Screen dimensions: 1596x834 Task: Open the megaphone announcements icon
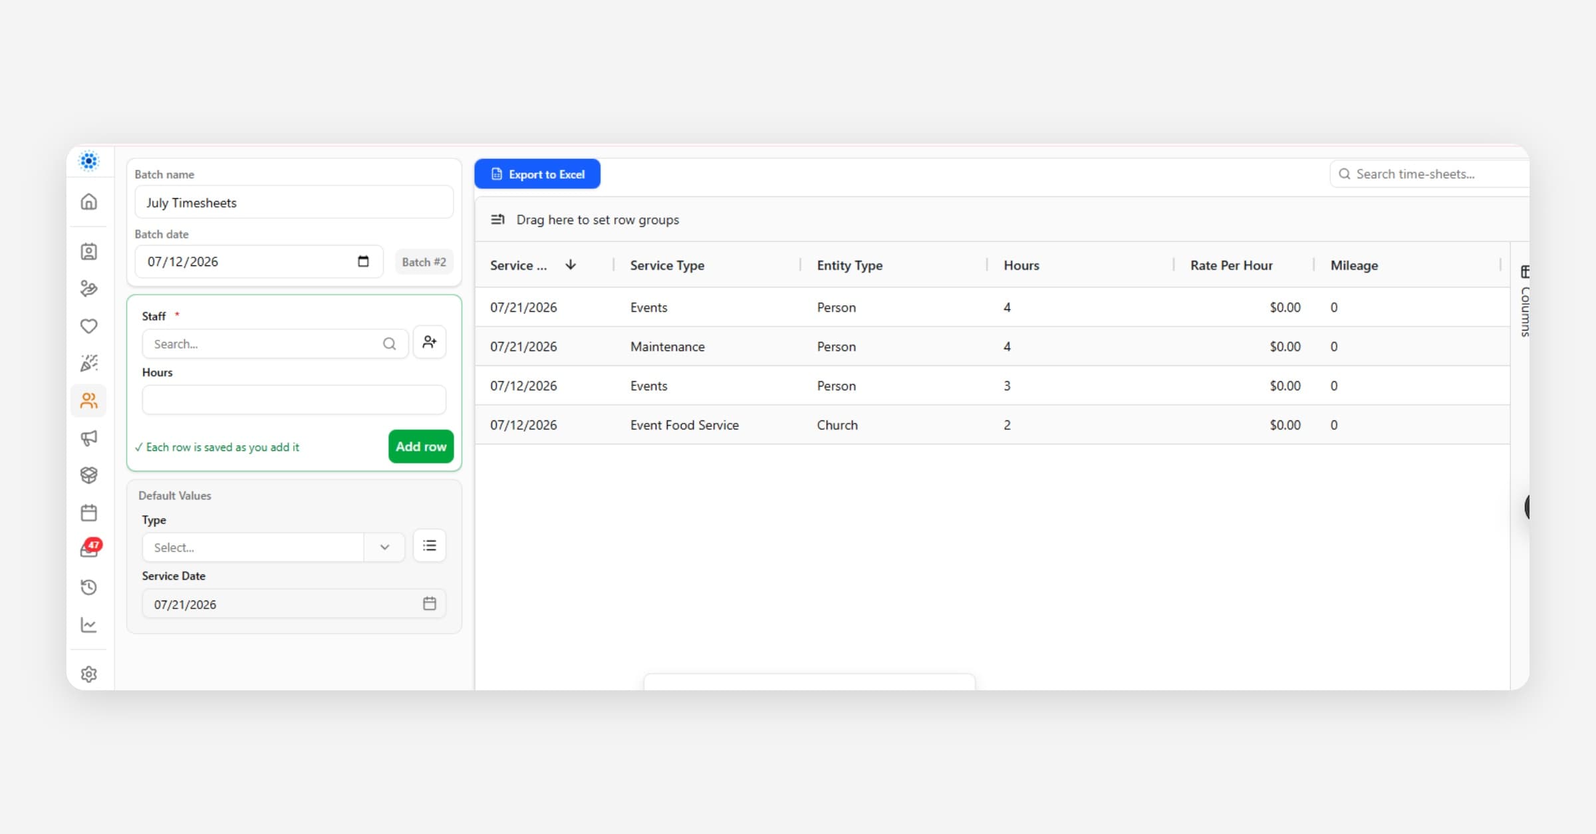(x=88, y=438)
